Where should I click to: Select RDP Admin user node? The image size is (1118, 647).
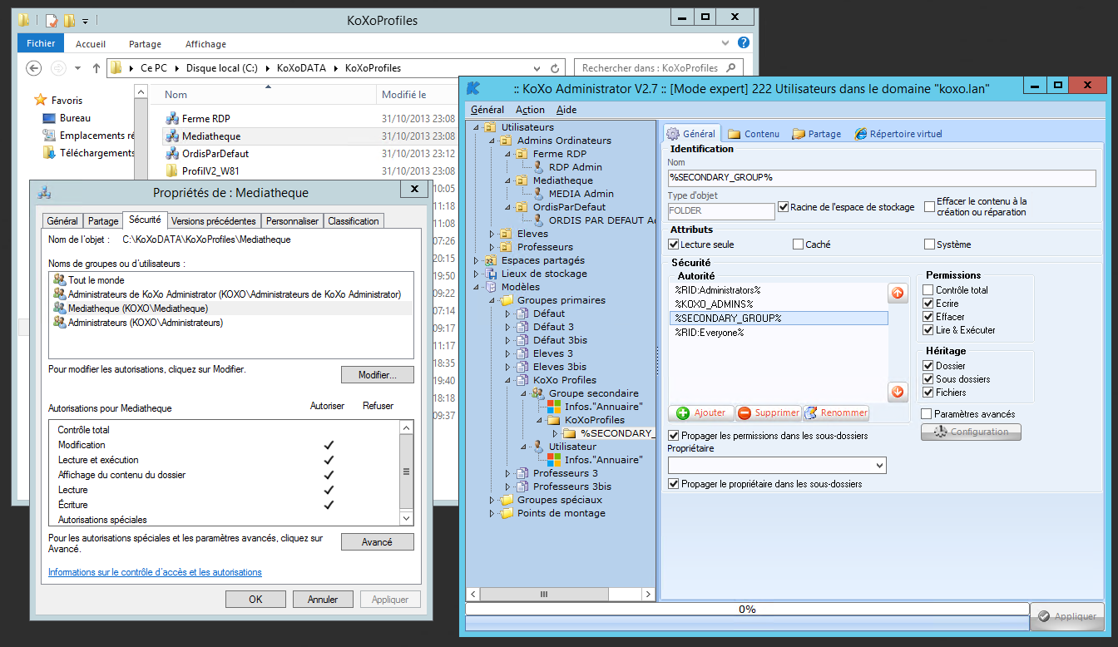point(576,167)
